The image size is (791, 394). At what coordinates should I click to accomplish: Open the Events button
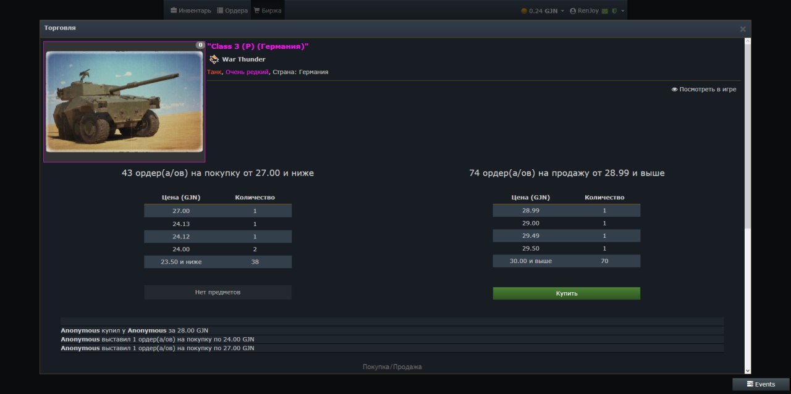point(761,384)
